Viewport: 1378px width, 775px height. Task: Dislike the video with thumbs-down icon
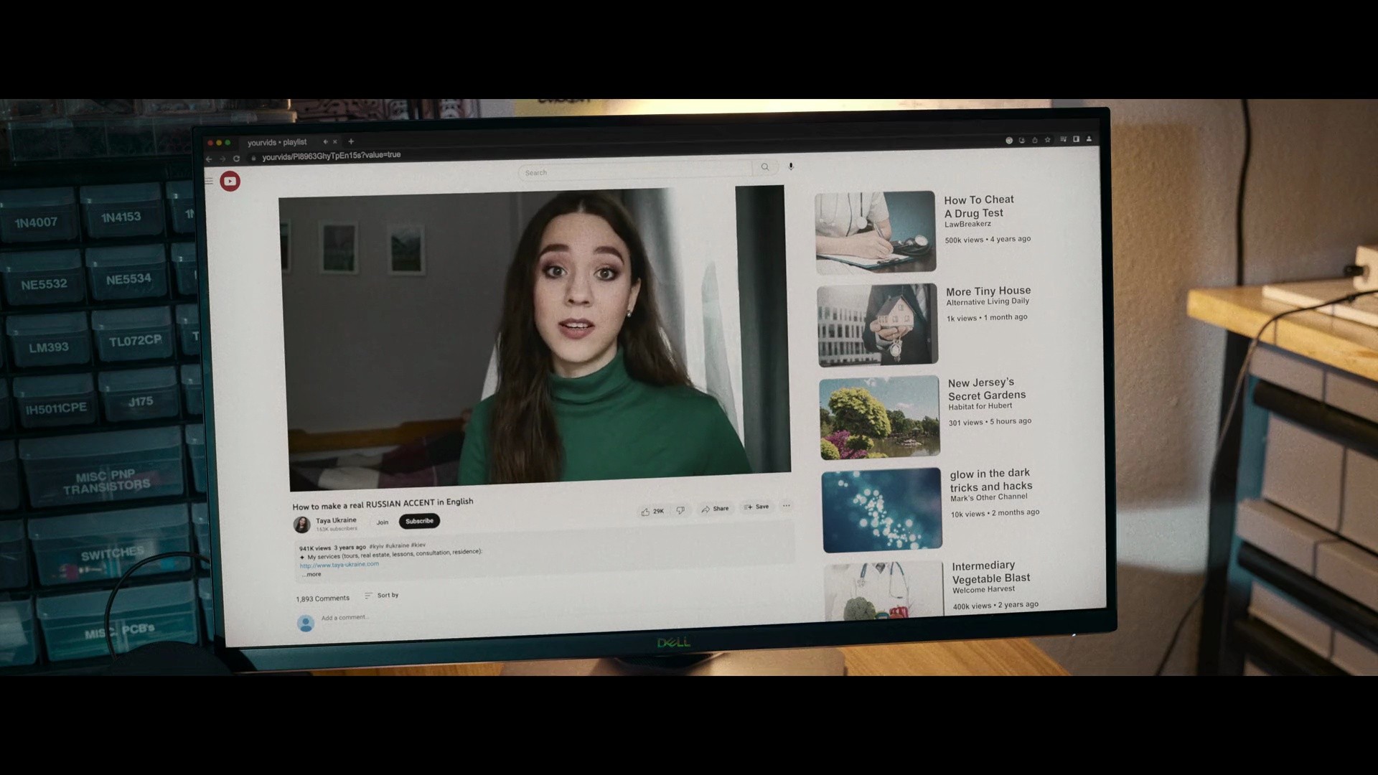pyautogui.click(x=680, y=510)
